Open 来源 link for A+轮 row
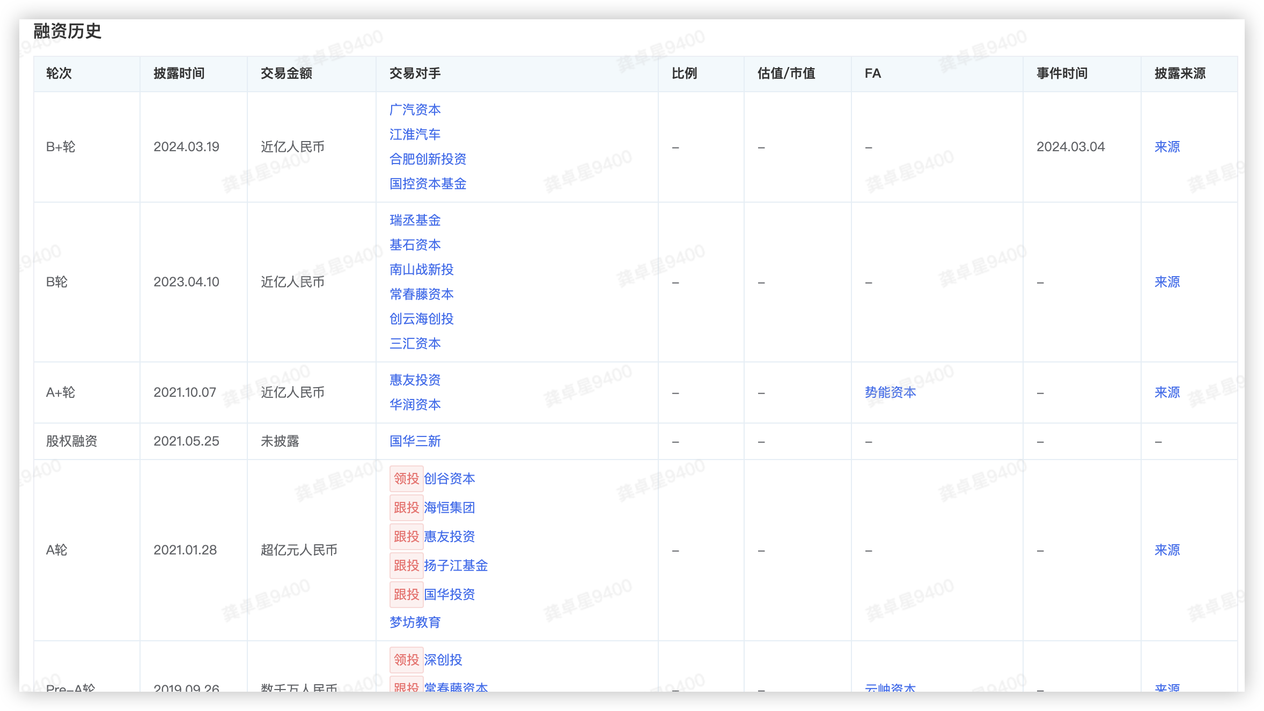1264x711 pixels. click(1167, 392)
